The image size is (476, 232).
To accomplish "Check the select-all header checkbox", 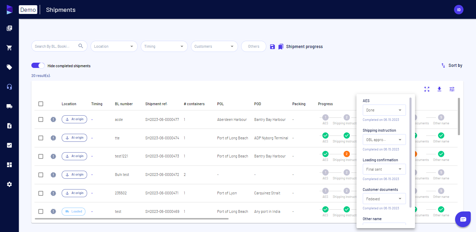I will pyautogui.click(x=41, y=104).
